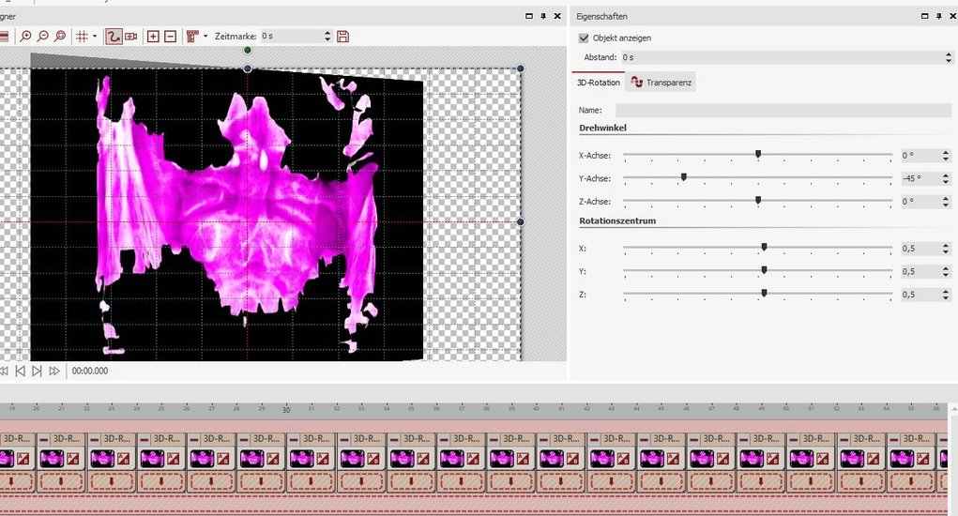
Task: Jump to the previous frame in the preview
Action: click(x=22, y=372)
